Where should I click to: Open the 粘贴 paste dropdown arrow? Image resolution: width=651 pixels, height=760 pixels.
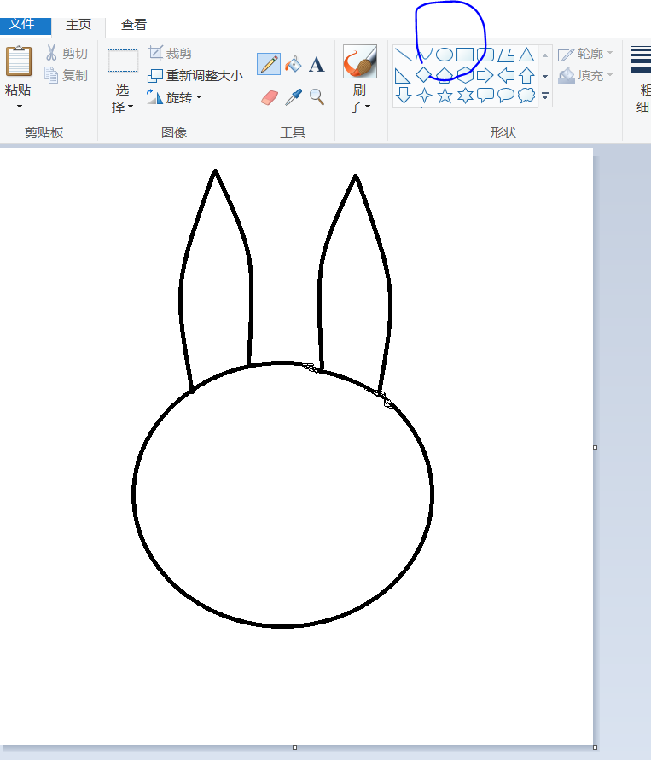(x=19, y=107)
